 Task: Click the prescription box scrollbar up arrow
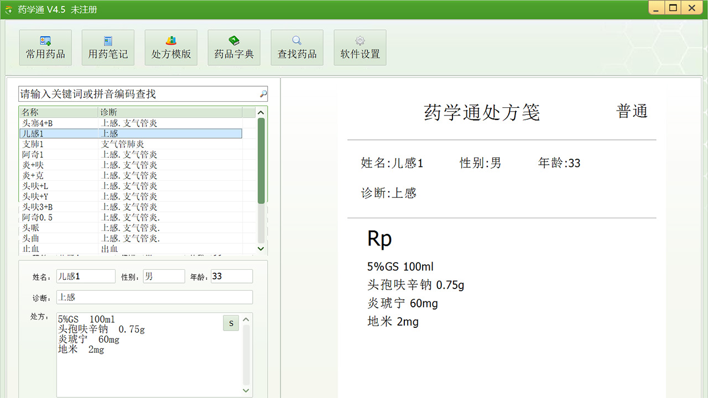click(246, 319)
